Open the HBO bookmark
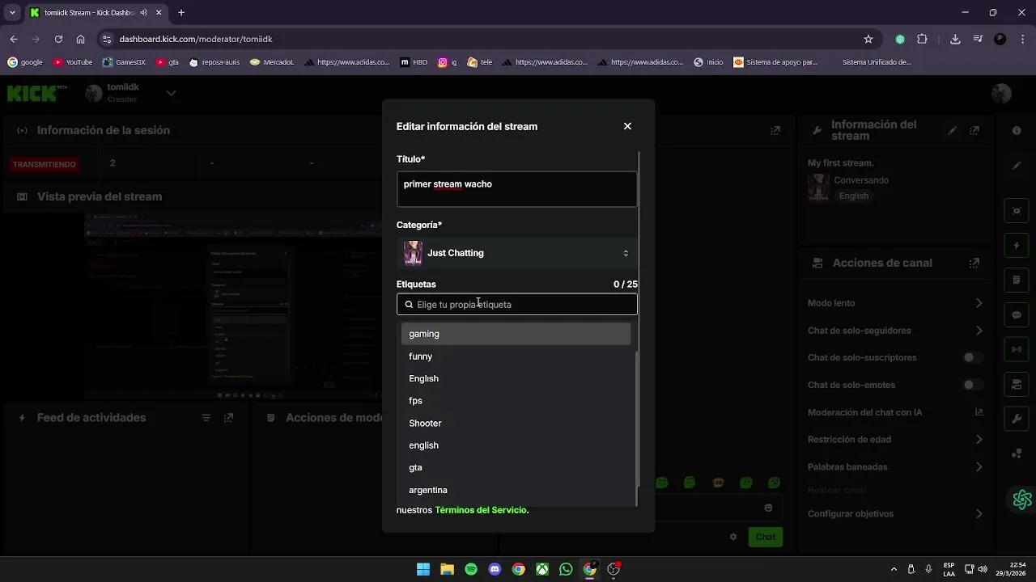The height and width of the screenshot is (582, 1036). (x=414, y=61)
